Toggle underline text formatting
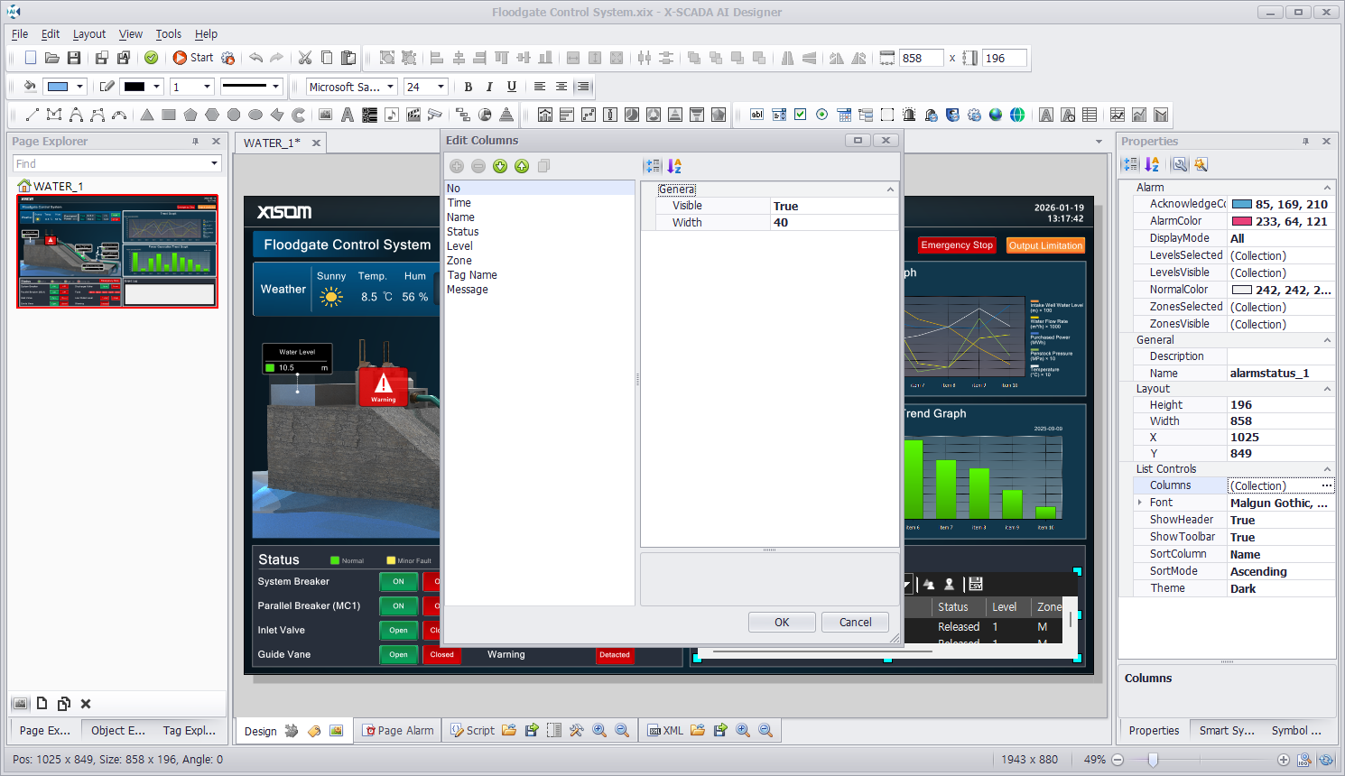The image size is (1345, 776). tap(512, 87)
